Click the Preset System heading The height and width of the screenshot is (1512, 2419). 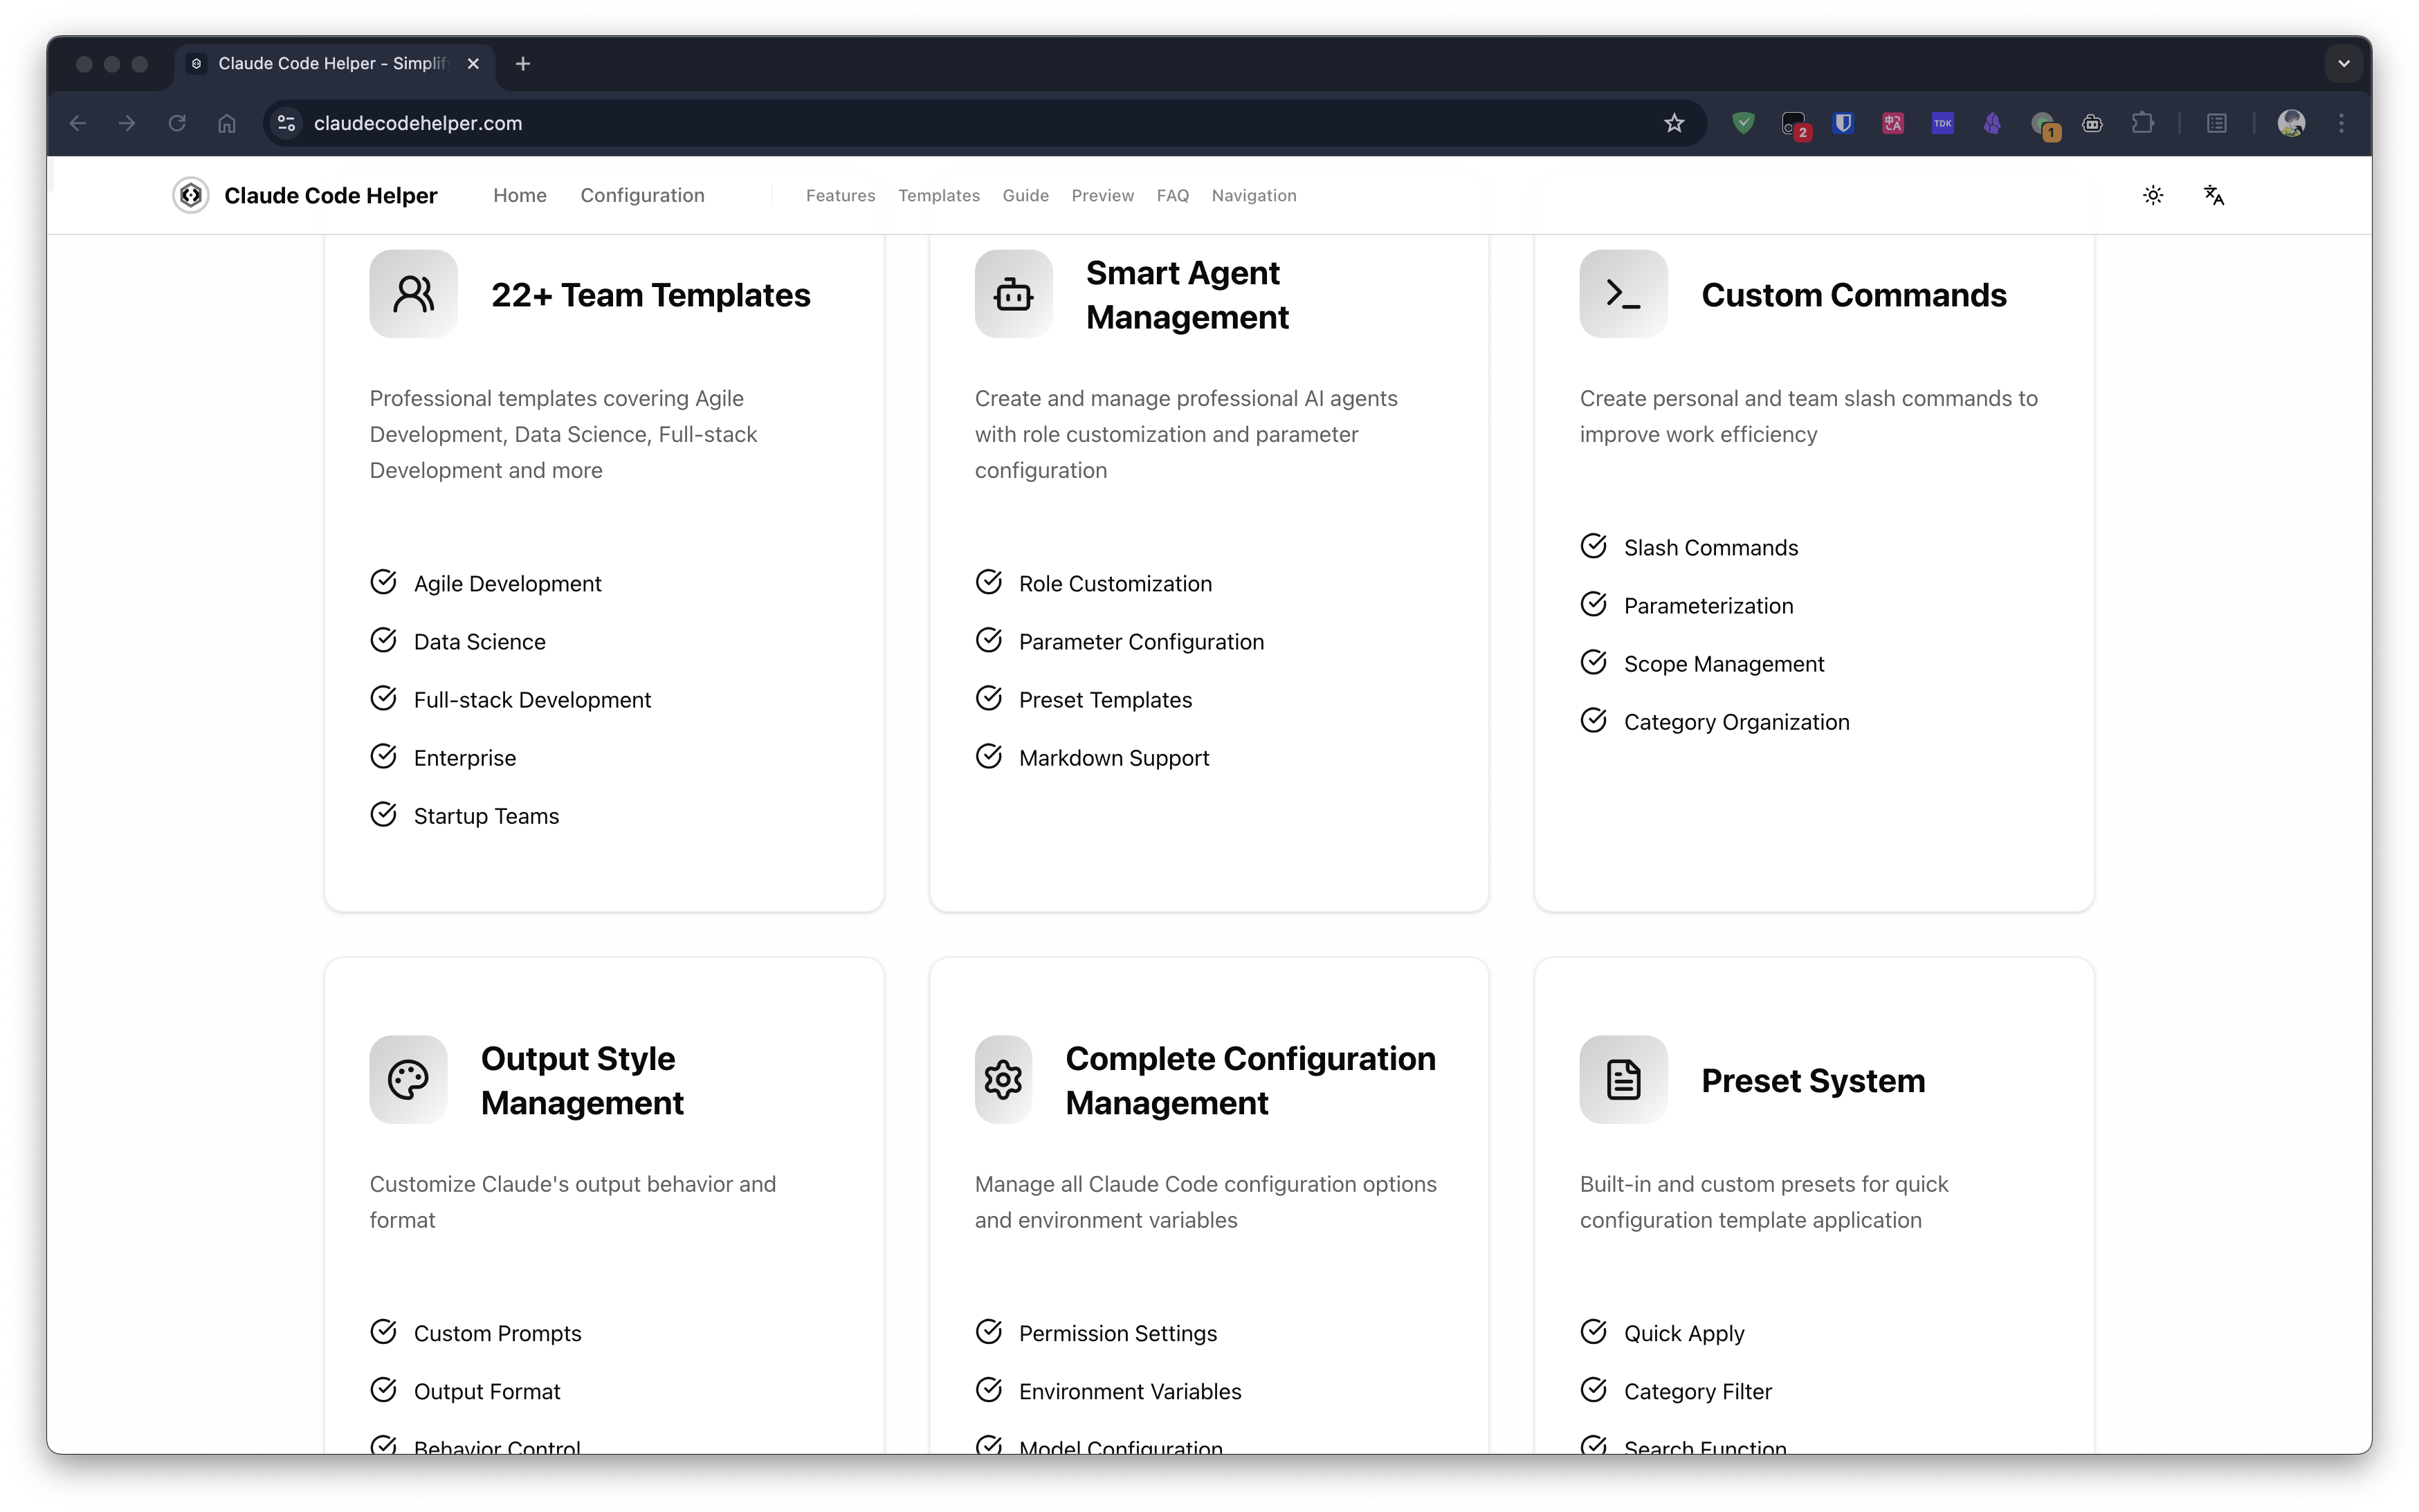[1813, 1080]
